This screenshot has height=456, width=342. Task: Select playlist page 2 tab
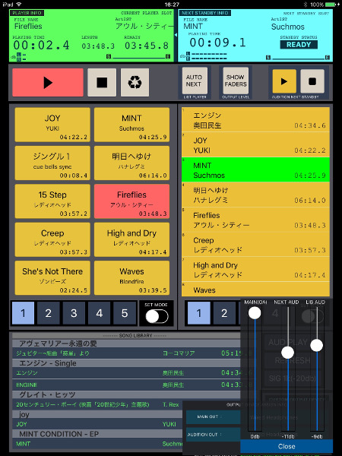pyautogui.click(x=224, y=313)
